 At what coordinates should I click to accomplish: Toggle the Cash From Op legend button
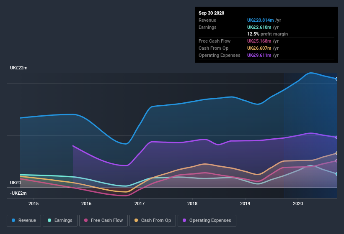(x=153, y=221)
